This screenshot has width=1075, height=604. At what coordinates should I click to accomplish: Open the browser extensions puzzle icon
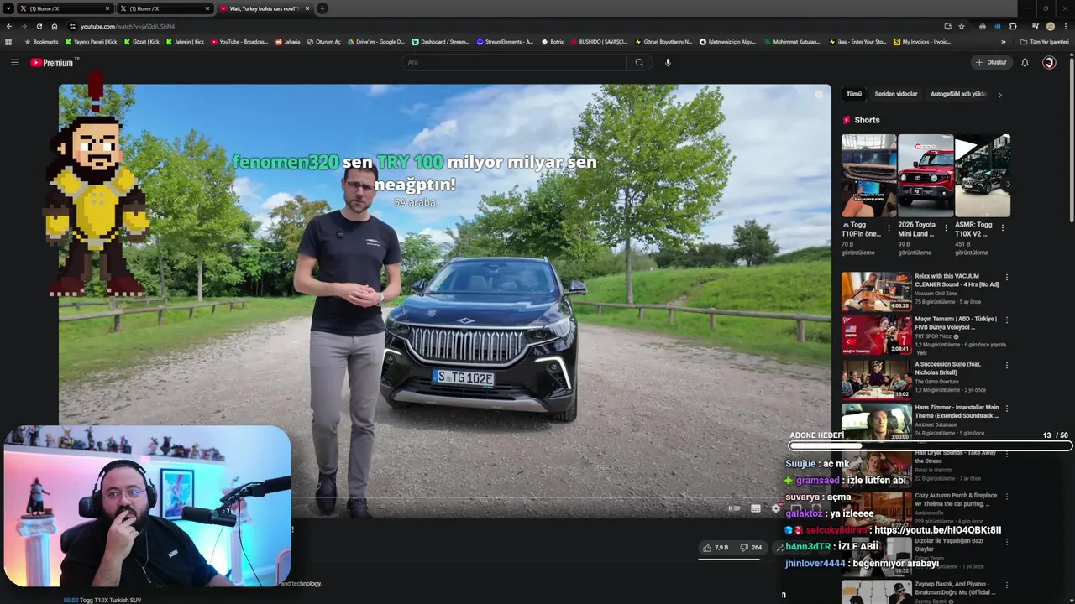pyautogui.click(x=1013, y=26)
